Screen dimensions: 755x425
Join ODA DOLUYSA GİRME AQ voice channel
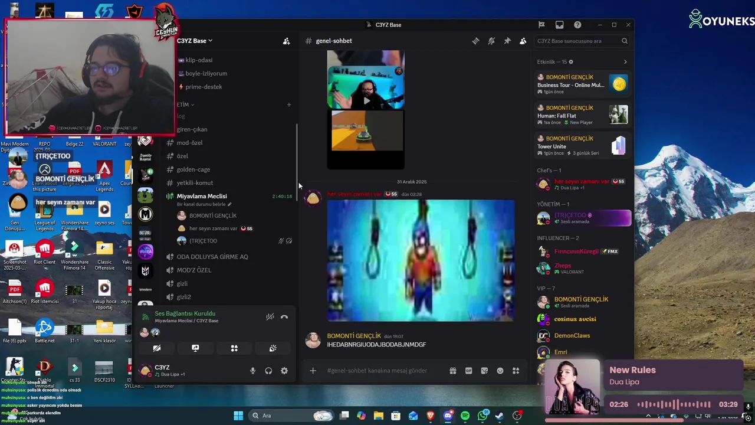tap(212, 257)
